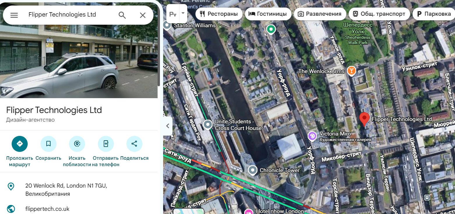Select the Unite Students Cross Court House pin
The height and width of the screenshot is (214, 455).
click(x=208, y=125)
